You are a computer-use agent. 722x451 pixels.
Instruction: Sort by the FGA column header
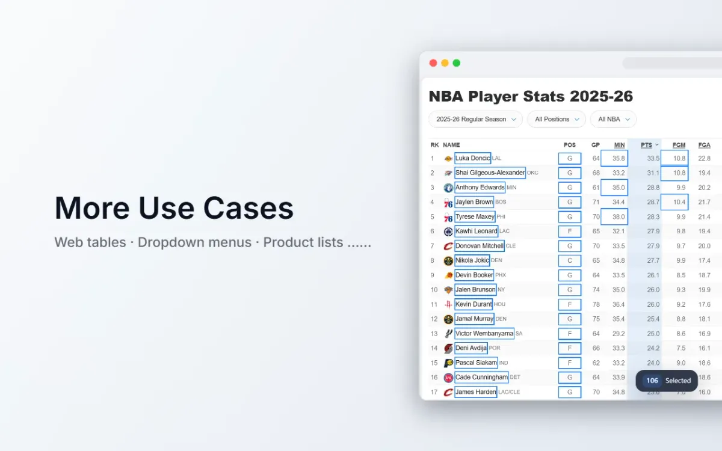tap(705, 145)
